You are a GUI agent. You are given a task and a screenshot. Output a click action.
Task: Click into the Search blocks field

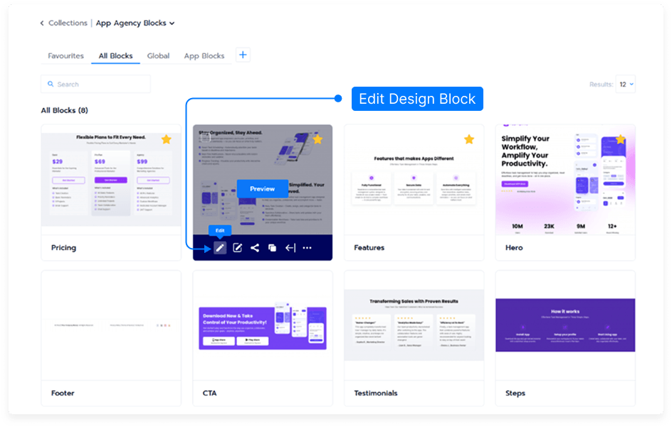pos(100,85)
